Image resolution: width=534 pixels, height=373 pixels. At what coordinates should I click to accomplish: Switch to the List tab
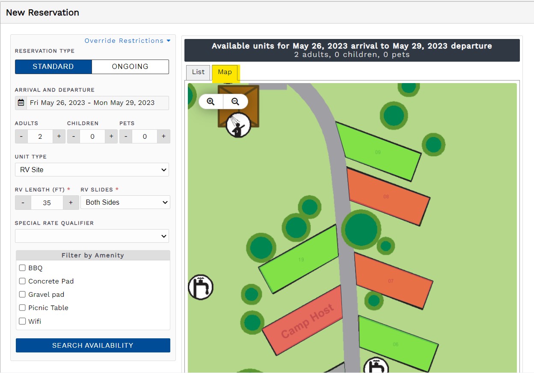click(198, 72)
